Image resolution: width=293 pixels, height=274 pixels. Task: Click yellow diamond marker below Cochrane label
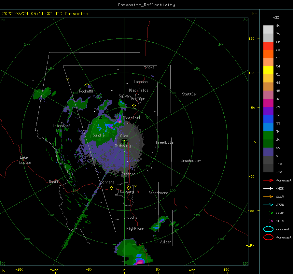pyautogui.click(x=111, y=188)
